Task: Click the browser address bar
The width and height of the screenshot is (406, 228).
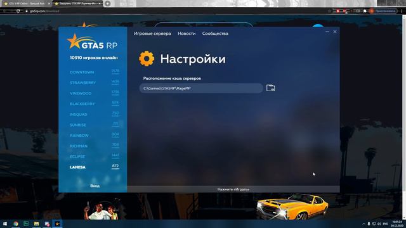Action: tap(176, 11)
